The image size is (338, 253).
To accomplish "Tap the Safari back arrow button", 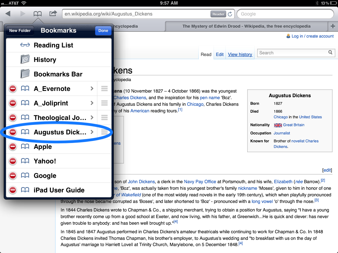I will coord(8,14).
